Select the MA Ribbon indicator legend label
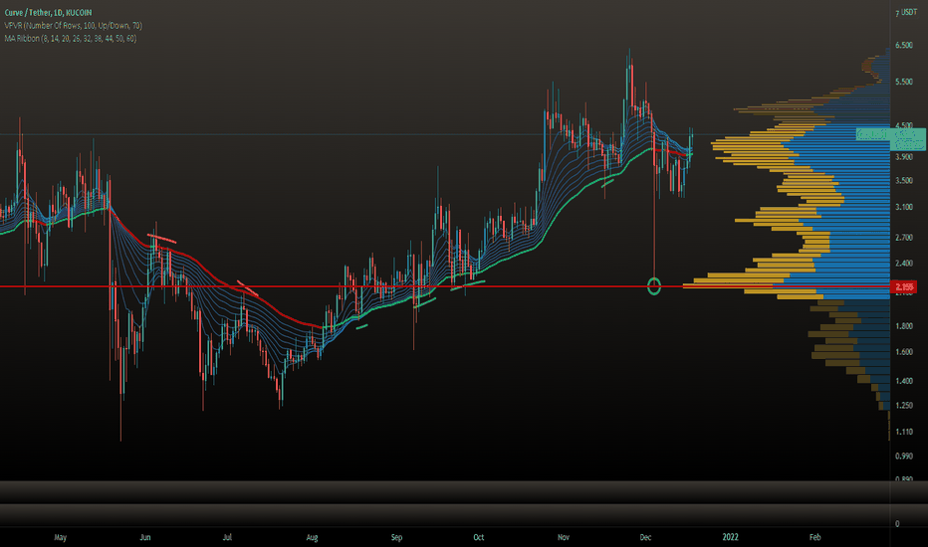This screenshot has height=547, width=928. pos(71,39)
